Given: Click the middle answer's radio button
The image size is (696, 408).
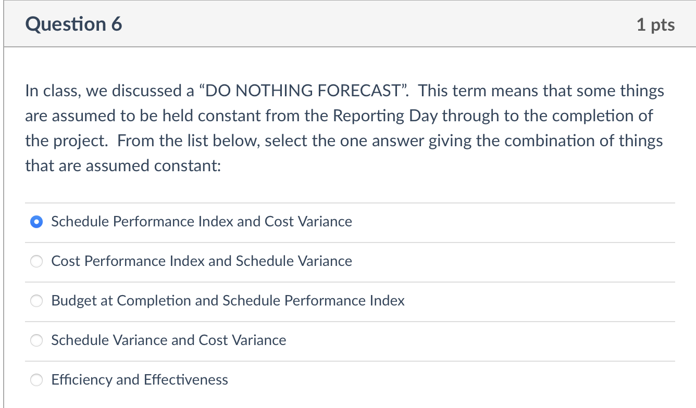Looking at the screenshot, I should tap(36, 301).
